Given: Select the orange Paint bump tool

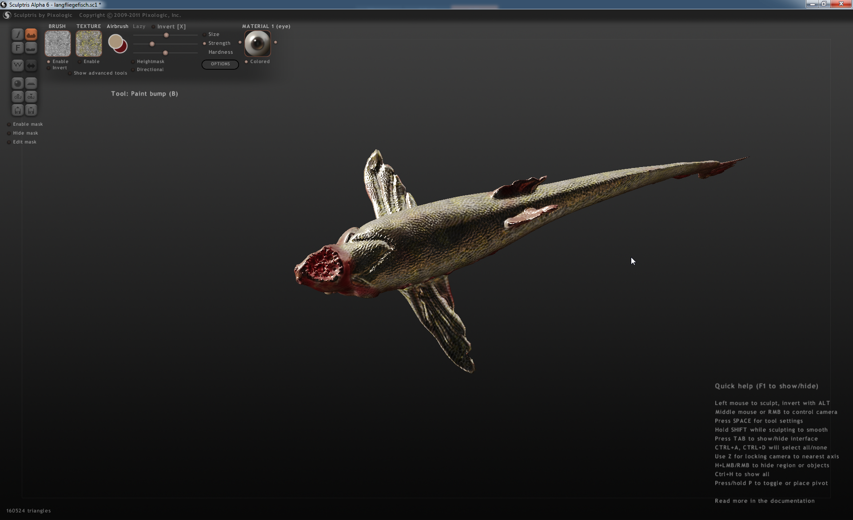Looking at the screenshot, I should coord(31,34).
